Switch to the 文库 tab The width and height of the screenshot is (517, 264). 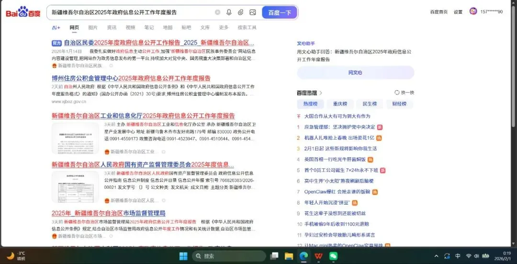click(x=205, y=27)
